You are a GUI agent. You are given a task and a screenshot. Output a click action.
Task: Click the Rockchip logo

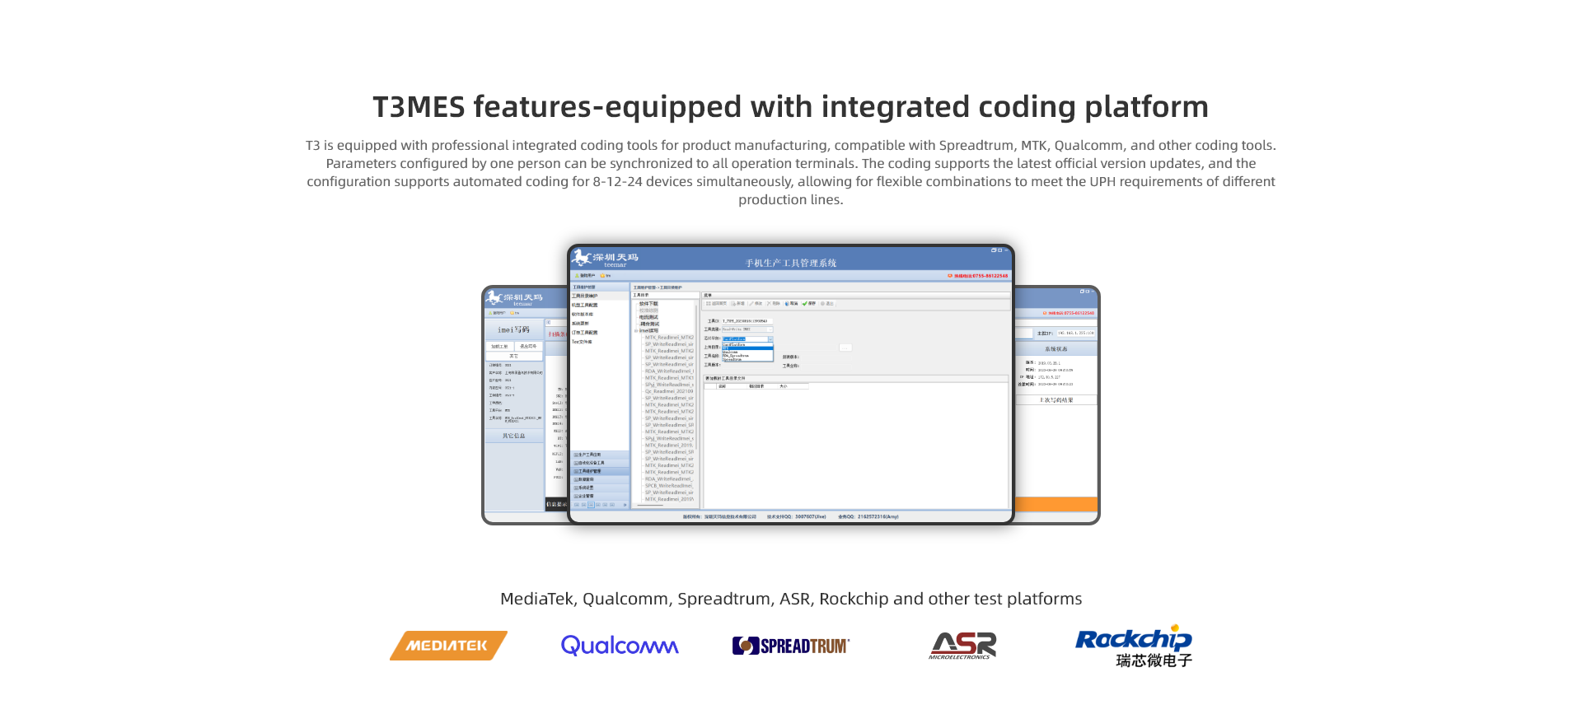pos(1134,646)
